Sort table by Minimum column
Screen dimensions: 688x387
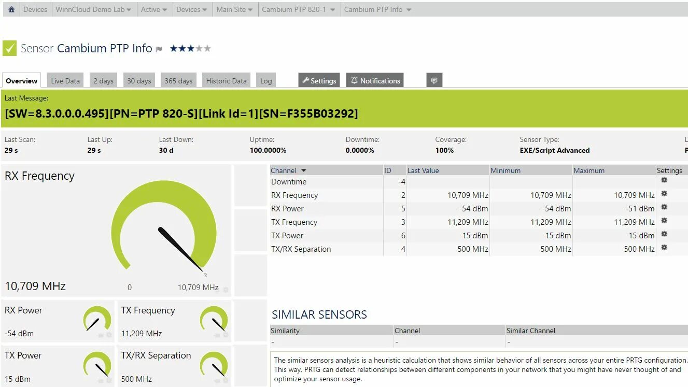tap(531, 170)
